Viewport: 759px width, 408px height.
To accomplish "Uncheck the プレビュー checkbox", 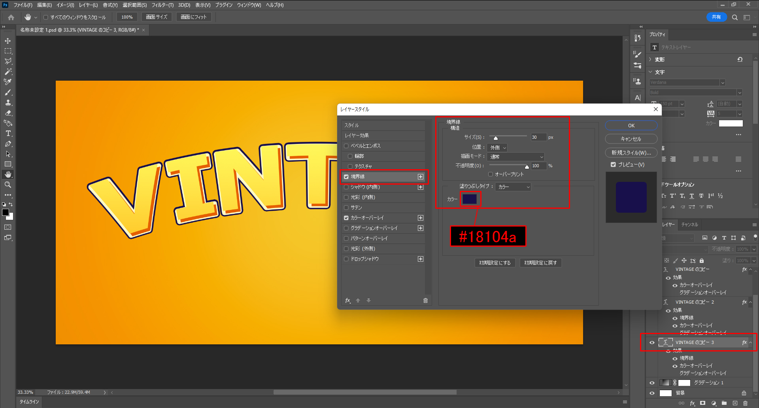I will tap(613, 164).
